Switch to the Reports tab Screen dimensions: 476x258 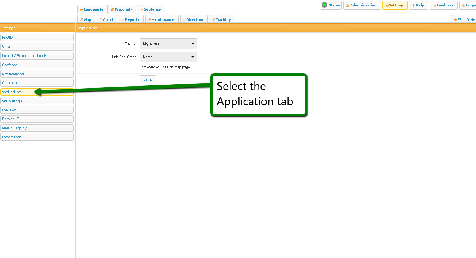point(131,19)
